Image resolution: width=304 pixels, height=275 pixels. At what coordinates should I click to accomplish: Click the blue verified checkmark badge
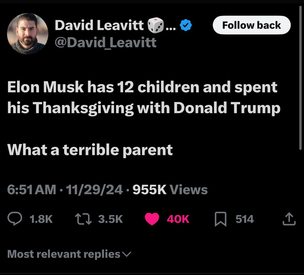[x=185, y=26]
